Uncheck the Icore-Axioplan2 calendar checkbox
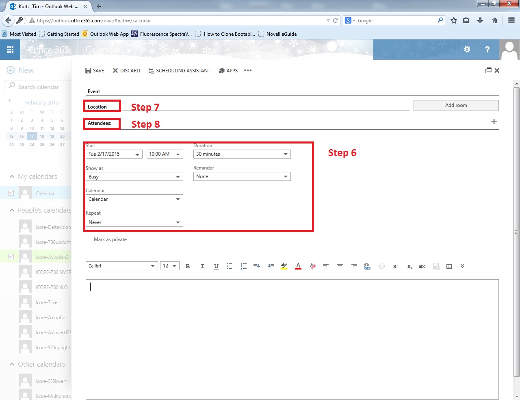 [x=11, y=257]
